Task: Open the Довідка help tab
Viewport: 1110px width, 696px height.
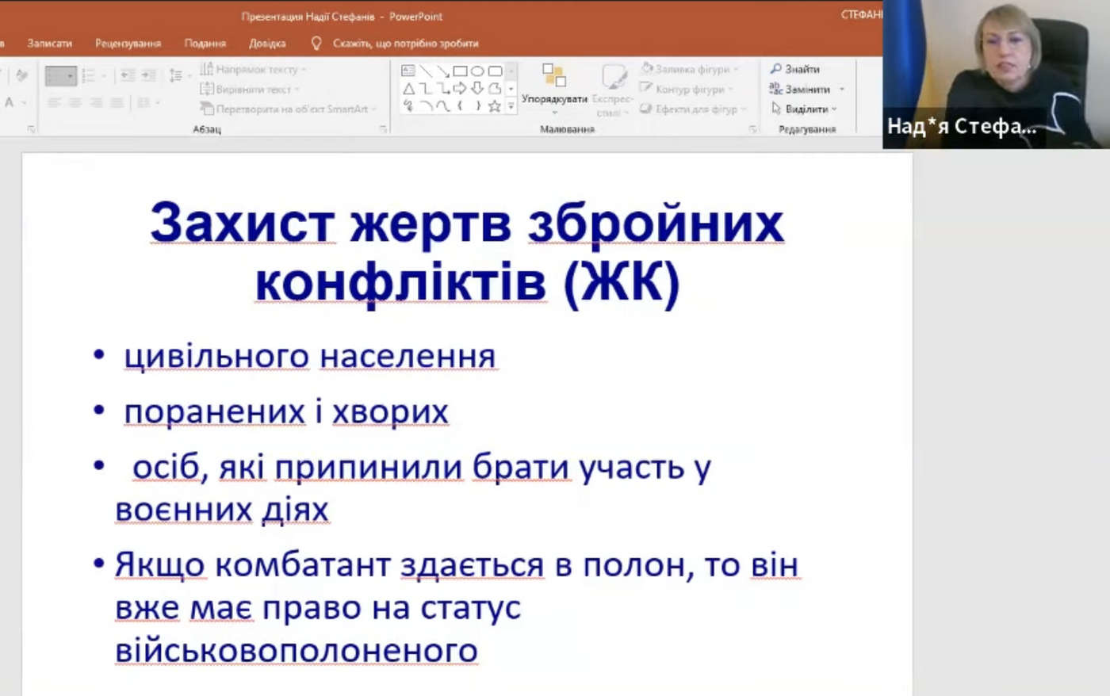Action: (x=267, y=44)
